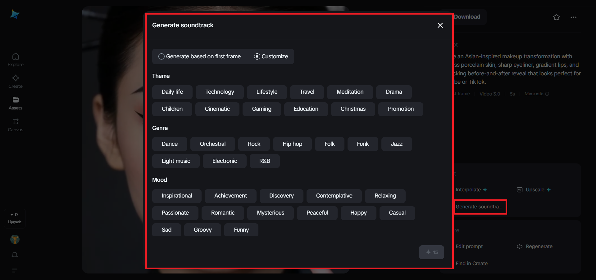Open the three-dot more options menu
Viewport: 596px width, 280px height.
point(573,17)
